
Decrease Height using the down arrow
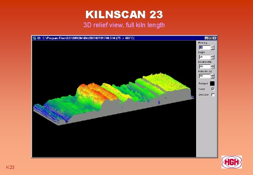pos(213,58)
